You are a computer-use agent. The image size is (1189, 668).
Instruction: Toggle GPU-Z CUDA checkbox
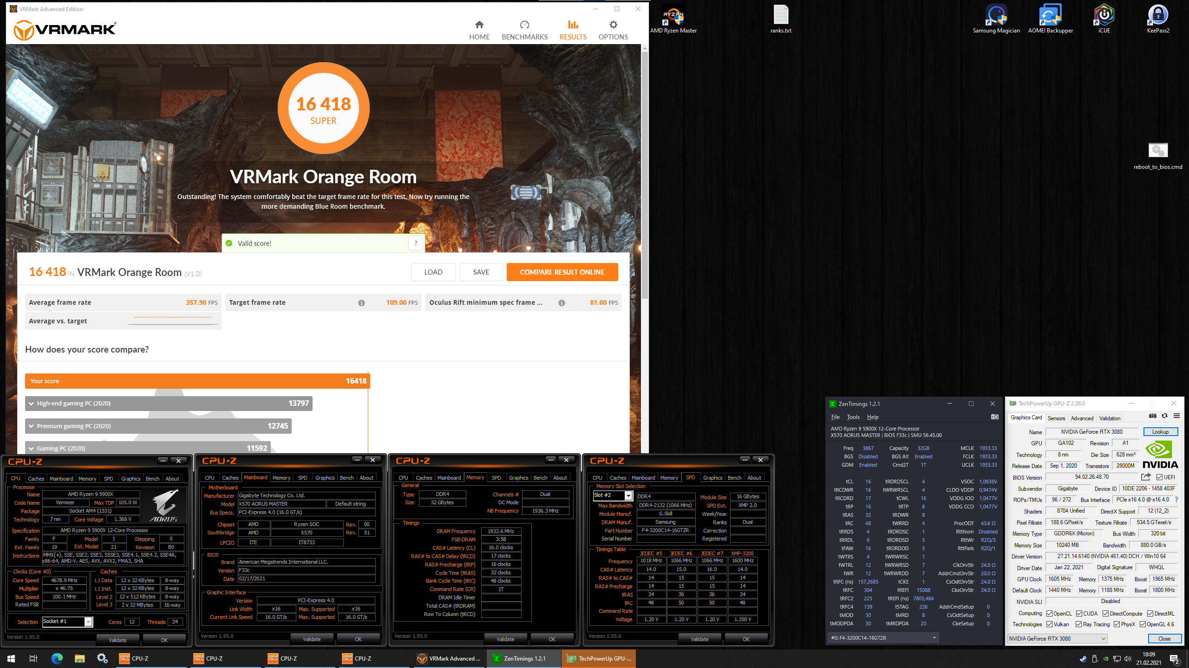click(1079, 614)
